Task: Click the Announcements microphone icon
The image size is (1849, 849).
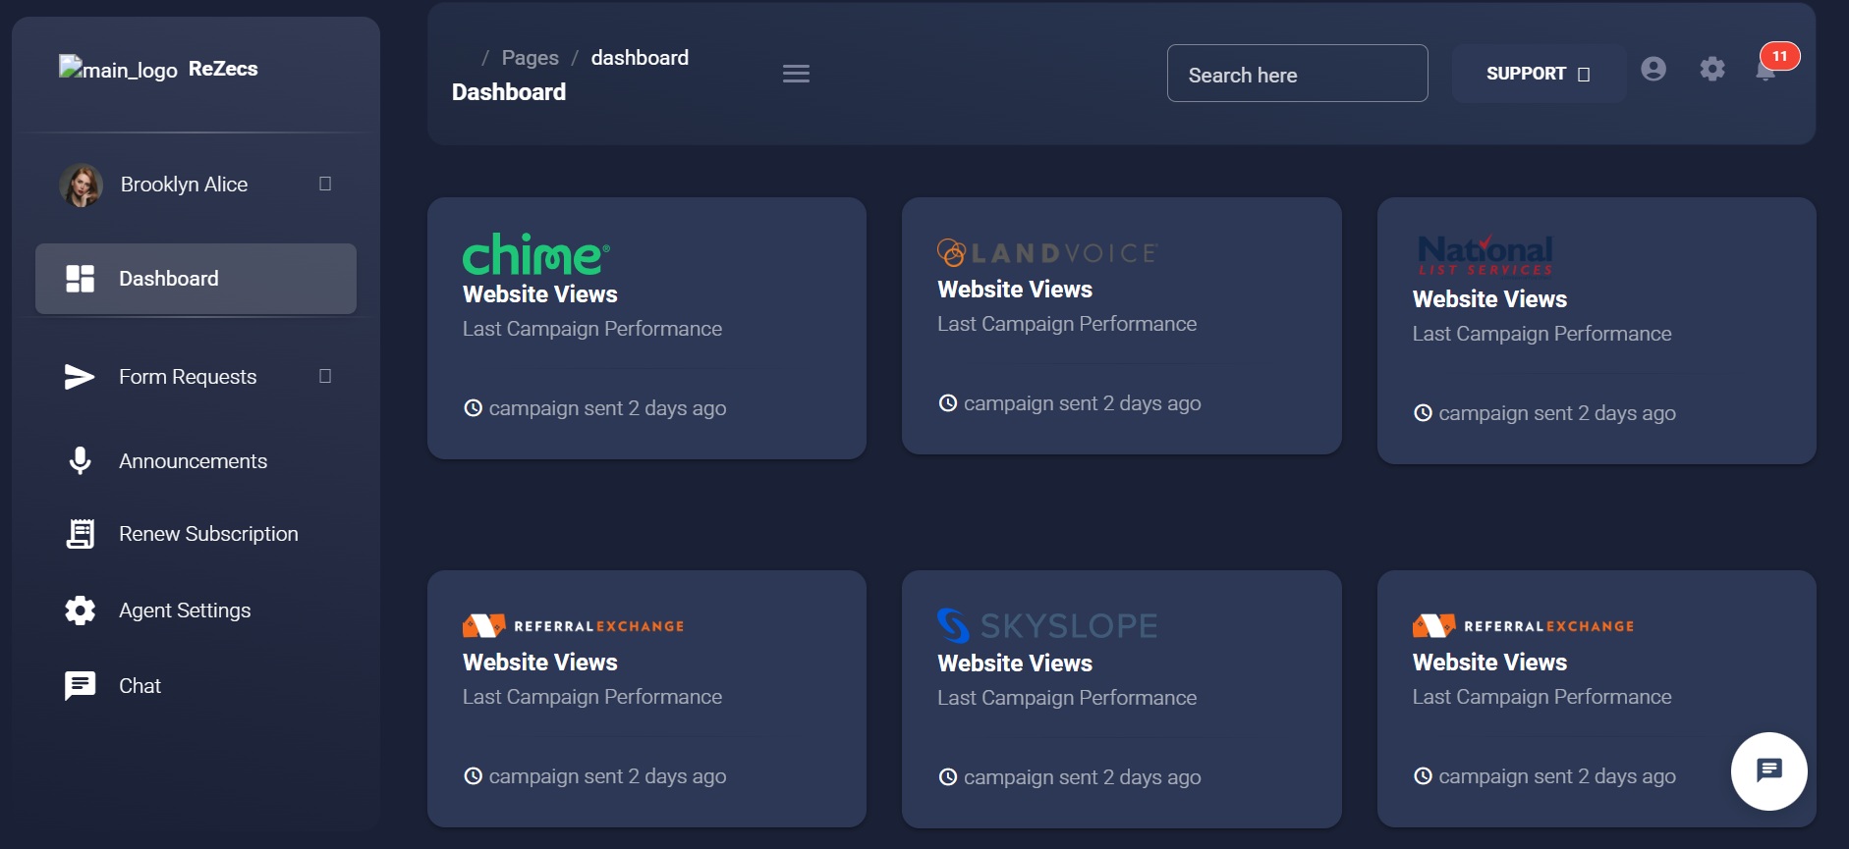Action: [80, 461]
